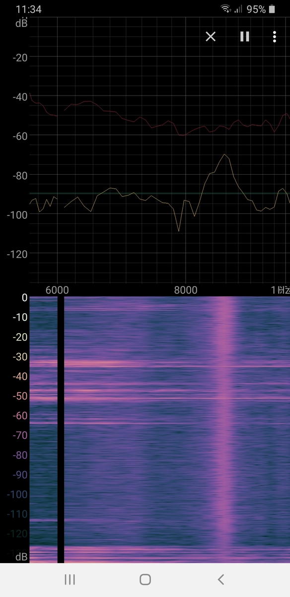
Task: Tap the -70 label on spectrogram color scale
Action: [19, 435]
